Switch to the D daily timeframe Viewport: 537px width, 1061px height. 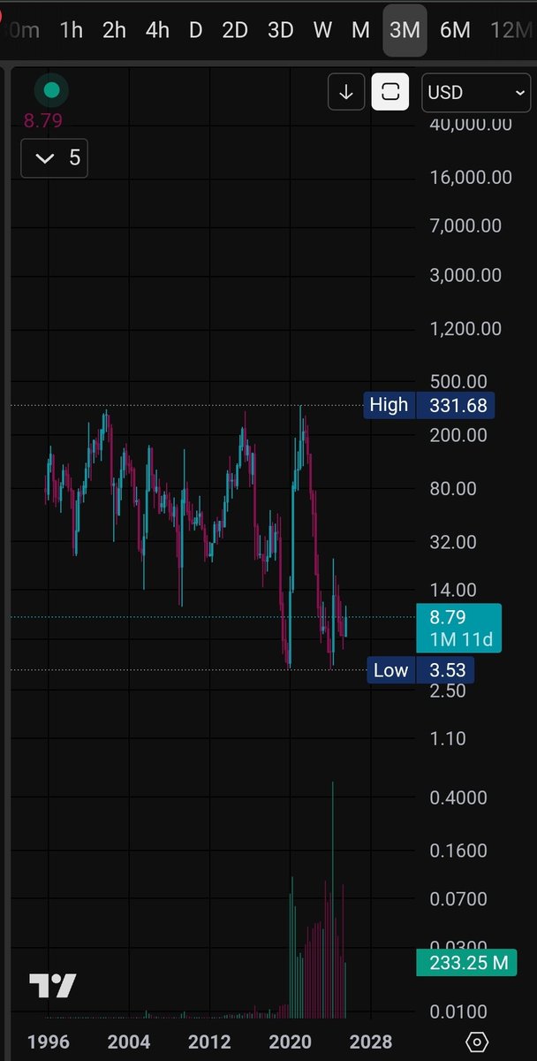tap(195, 30)
